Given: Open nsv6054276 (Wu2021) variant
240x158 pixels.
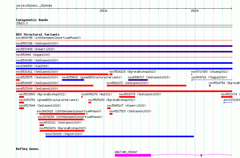Looking at the screenshot, I should point(97,94).
